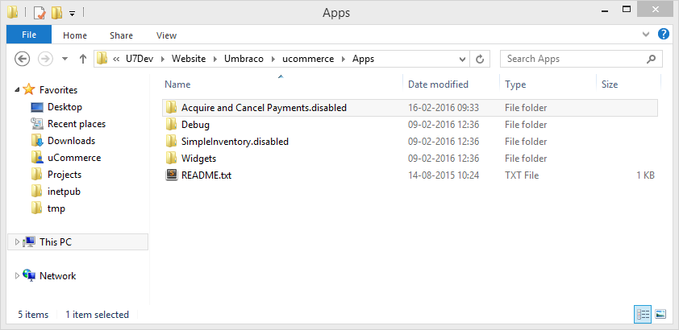679x330 pixels.
Task: Open the Help question mark icon
Action: pyautogui.click(x=664, y=34)
